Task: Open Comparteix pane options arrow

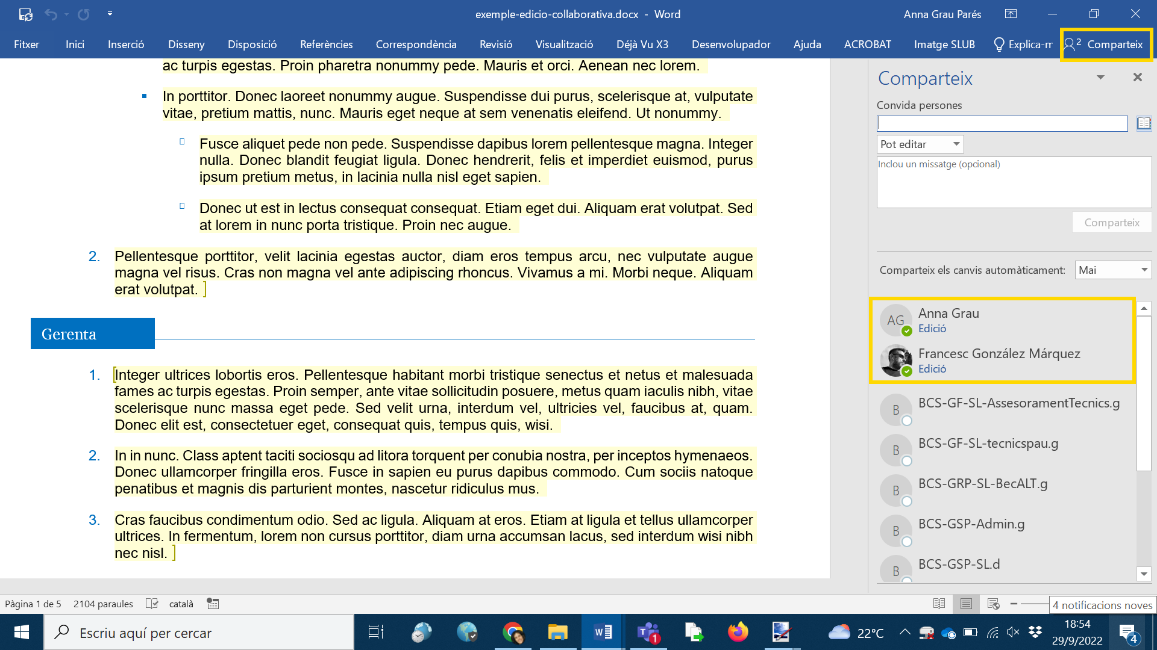Action: 1100,78
